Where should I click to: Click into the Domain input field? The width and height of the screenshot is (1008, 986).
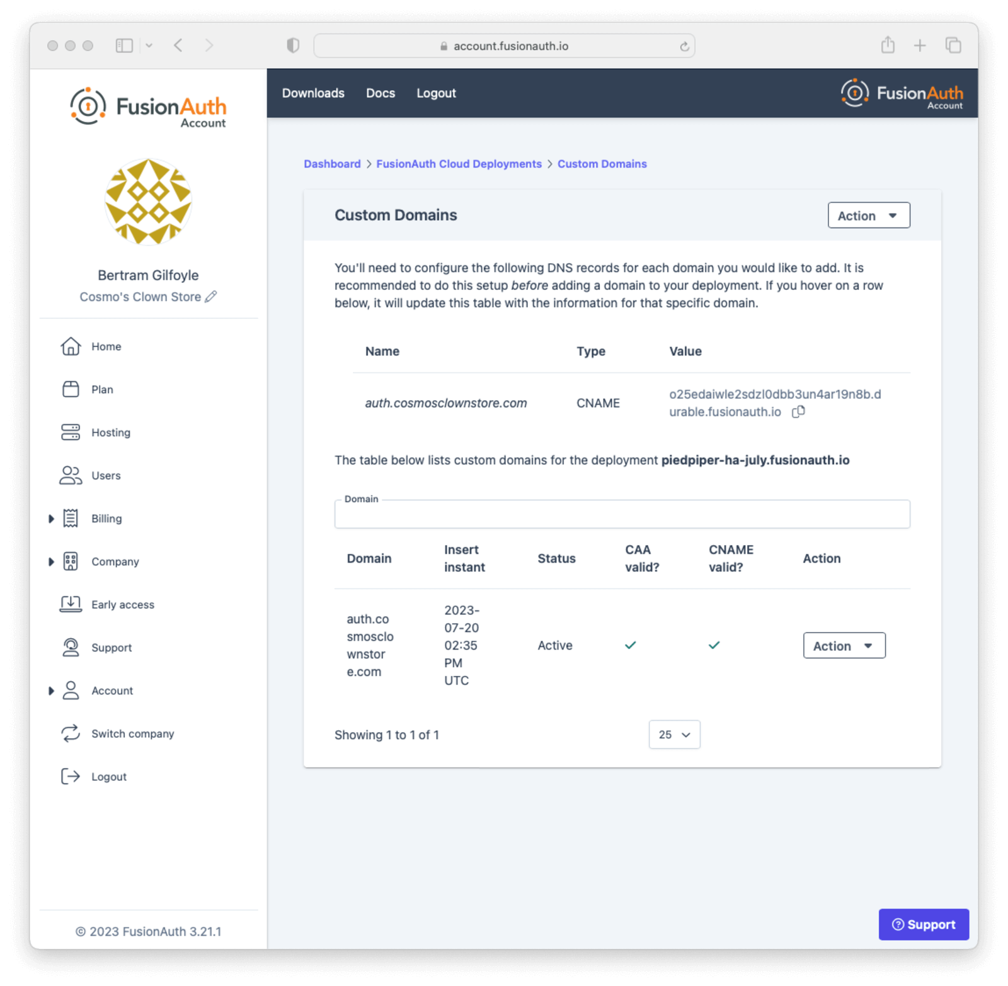622,514
